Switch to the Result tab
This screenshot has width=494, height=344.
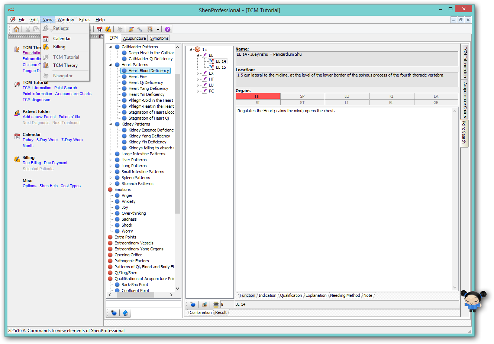[x=221, y=312]
